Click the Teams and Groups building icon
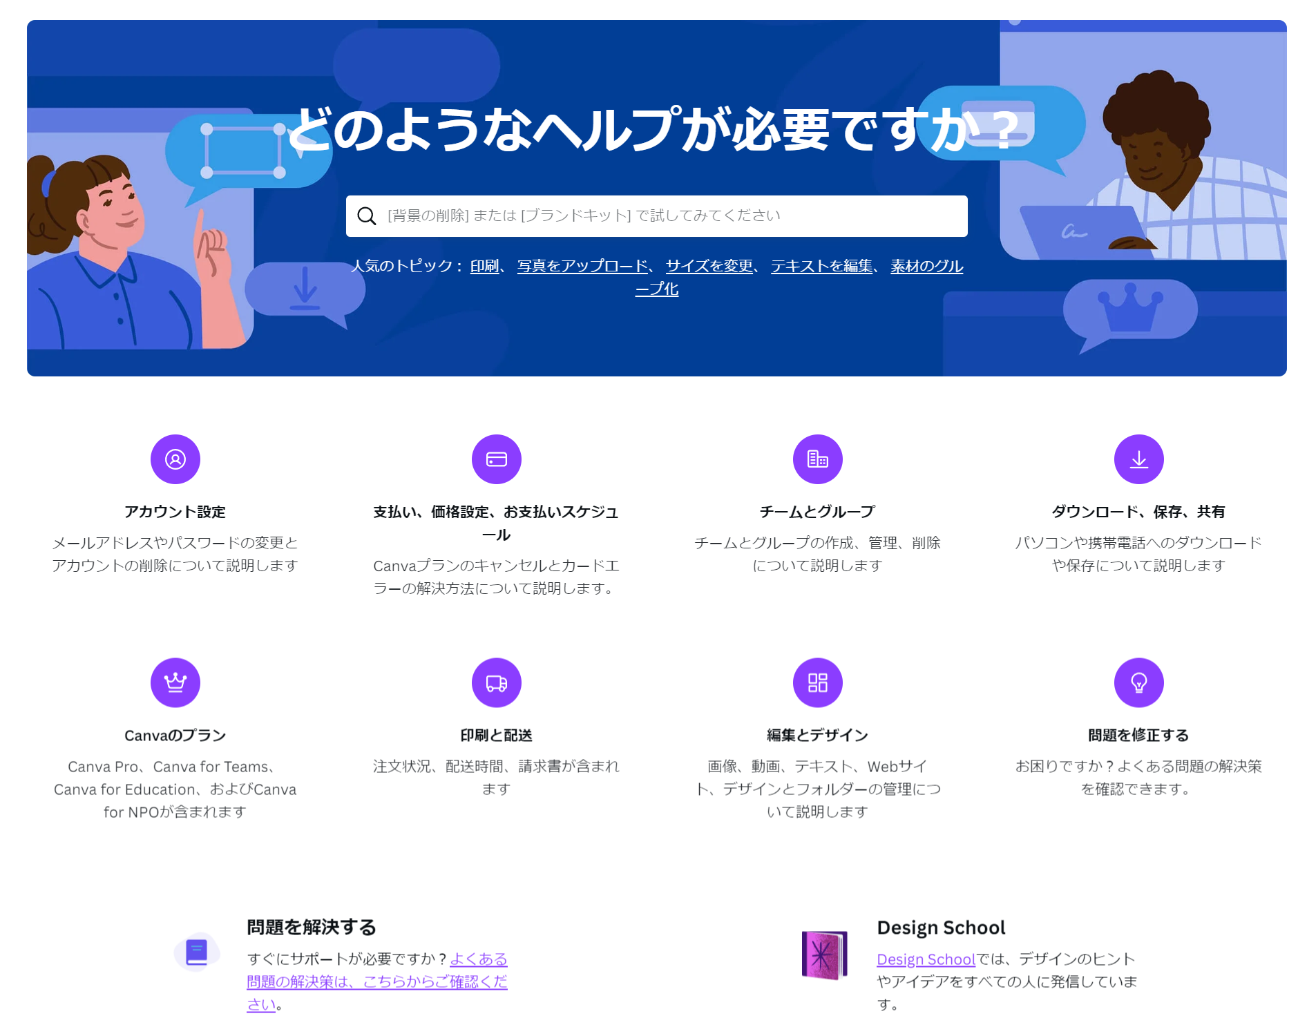Viewport: 1298px width, 1036px height. tap(818, 459)
